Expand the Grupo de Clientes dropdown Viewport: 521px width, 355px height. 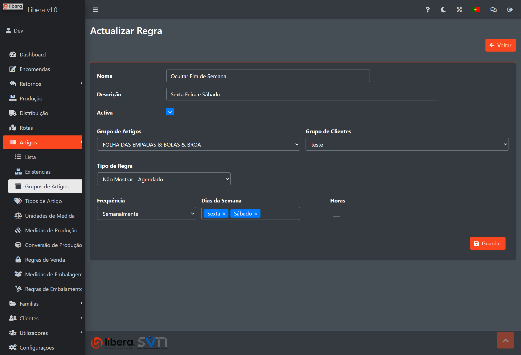coord(407,144)
